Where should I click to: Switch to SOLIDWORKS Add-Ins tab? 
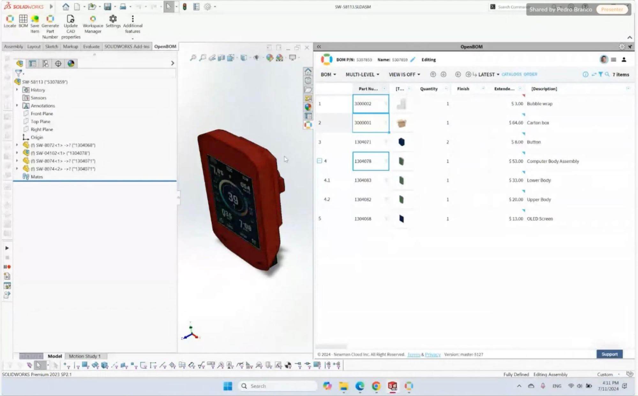[x=127, y=47]
